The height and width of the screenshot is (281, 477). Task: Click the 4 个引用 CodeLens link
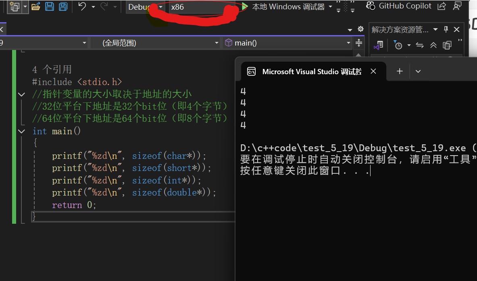click(x=52, y=69)
